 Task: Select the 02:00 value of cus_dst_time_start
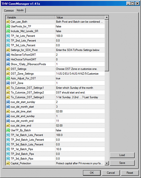tap(59, 111)
